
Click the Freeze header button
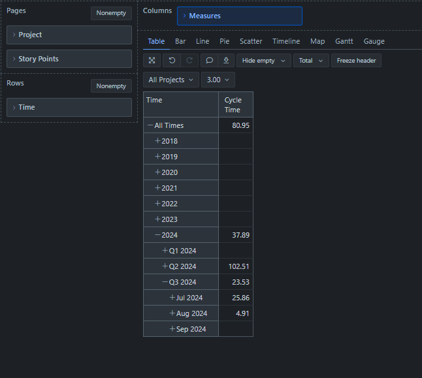click(356, 61)
